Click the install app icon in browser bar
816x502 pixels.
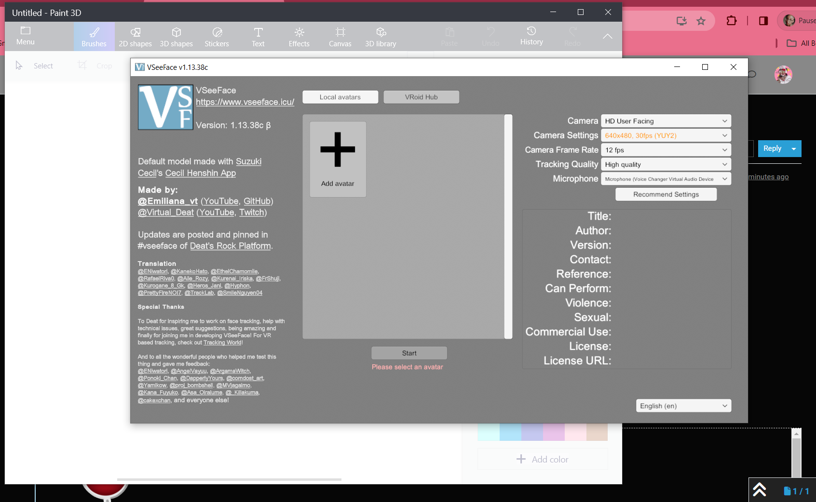coord(681,21)
